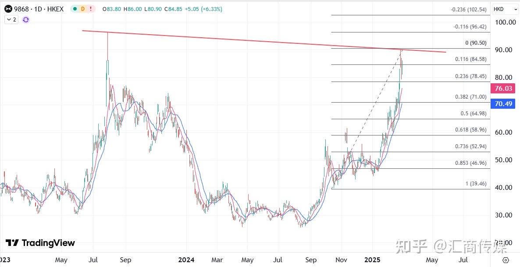Open chart settings gear icon at bottom right
Image resolution: width=520 pixels, height=267 pixels.
click(506, 260)
